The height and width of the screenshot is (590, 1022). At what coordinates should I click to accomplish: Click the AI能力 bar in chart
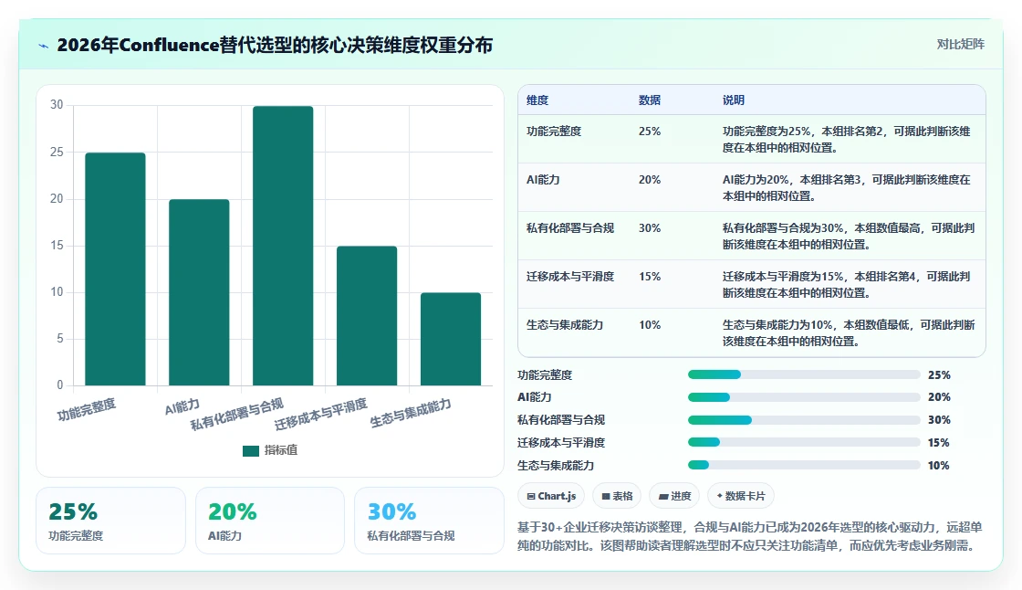coord(199,292)
